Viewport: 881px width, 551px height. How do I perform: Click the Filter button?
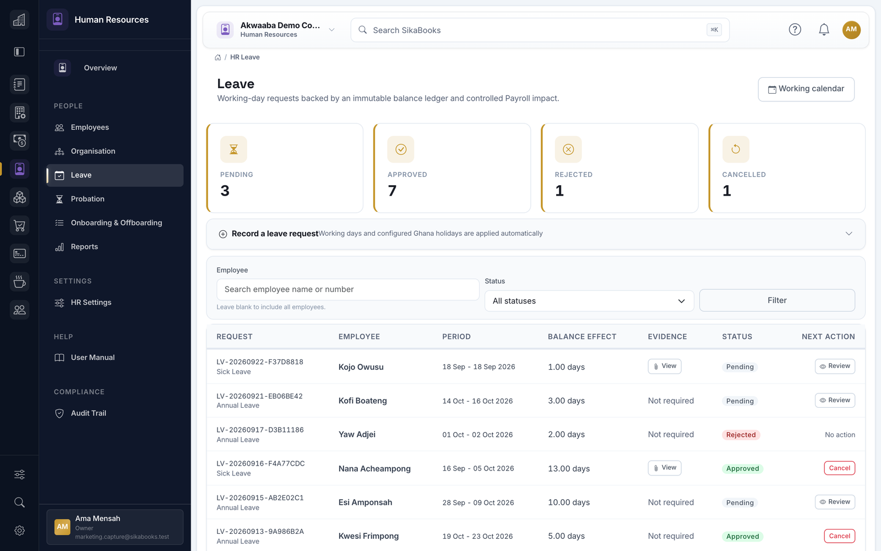777,300
